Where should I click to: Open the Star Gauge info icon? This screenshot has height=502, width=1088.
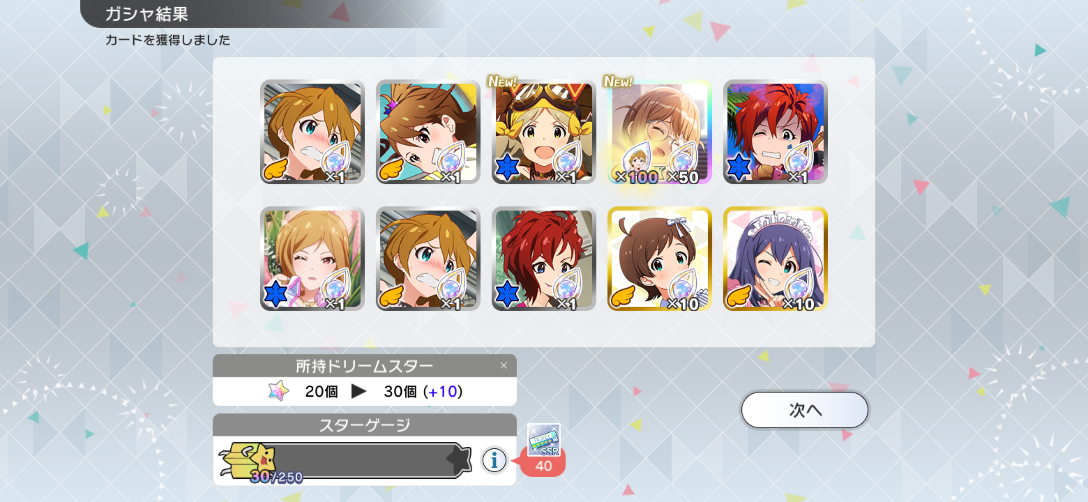coord(494,460)
